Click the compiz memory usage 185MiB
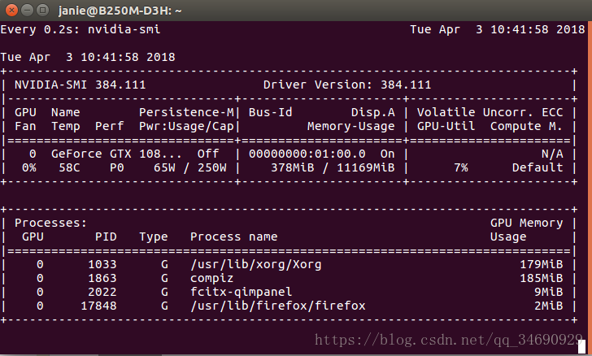The height and width of the screenshot is (356, 592). (x=541, y=278)
